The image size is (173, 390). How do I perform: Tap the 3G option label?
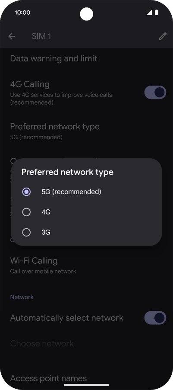pyautogui.click(x=46, y=232)
